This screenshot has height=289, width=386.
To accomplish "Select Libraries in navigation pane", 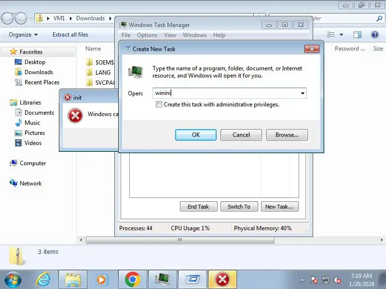I will (30, 102).
